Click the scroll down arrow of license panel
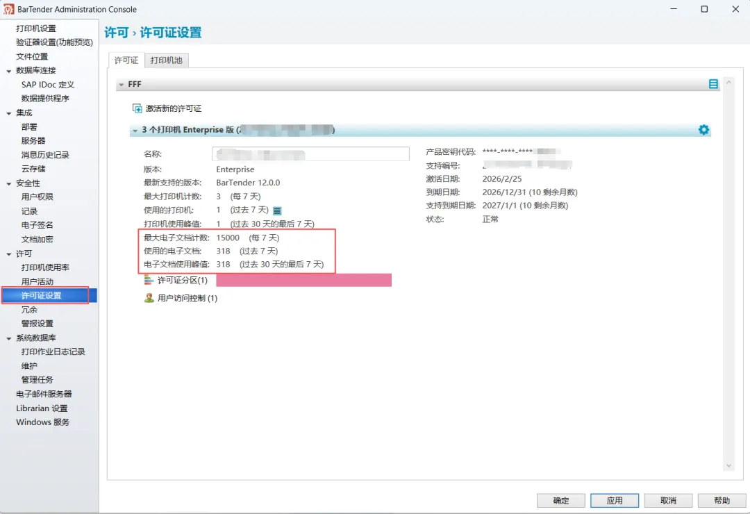This screenshot has width=750, height=514. 728,465
